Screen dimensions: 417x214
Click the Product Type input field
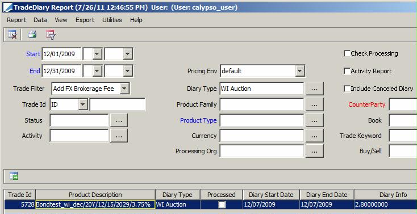pyautogui.click(x=262, y=120)
